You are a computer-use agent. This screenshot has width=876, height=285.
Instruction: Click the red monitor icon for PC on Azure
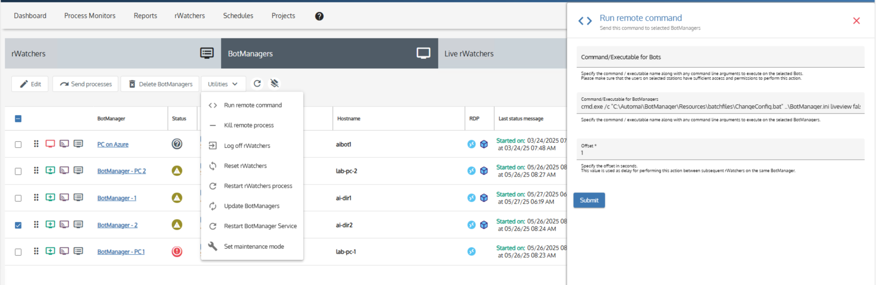coord(50,144)
